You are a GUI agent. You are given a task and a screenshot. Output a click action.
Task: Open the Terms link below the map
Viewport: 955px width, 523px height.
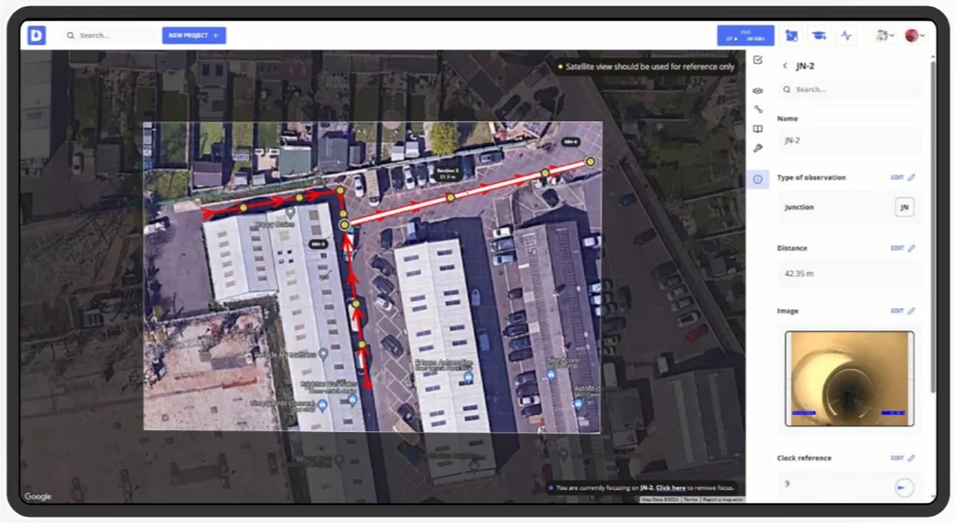[691, 500]
